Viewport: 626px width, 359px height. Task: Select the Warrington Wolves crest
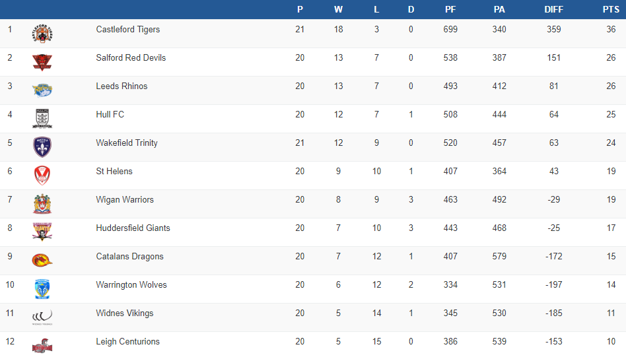[42, 288]
